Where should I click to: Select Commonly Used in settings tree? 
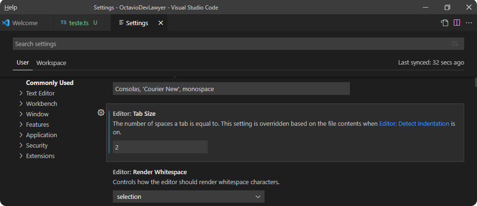coord(50,83)
